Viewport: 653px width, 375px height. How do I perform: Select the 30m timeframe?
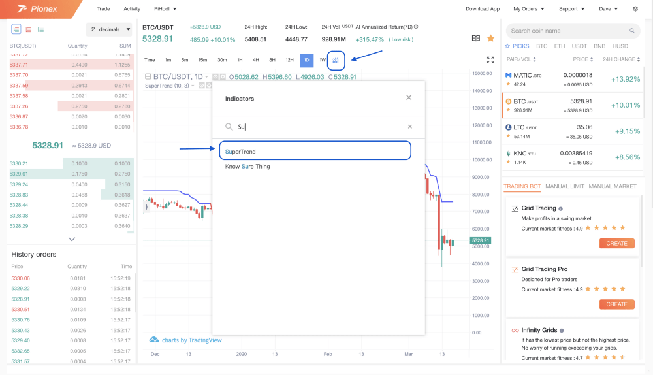222,60
